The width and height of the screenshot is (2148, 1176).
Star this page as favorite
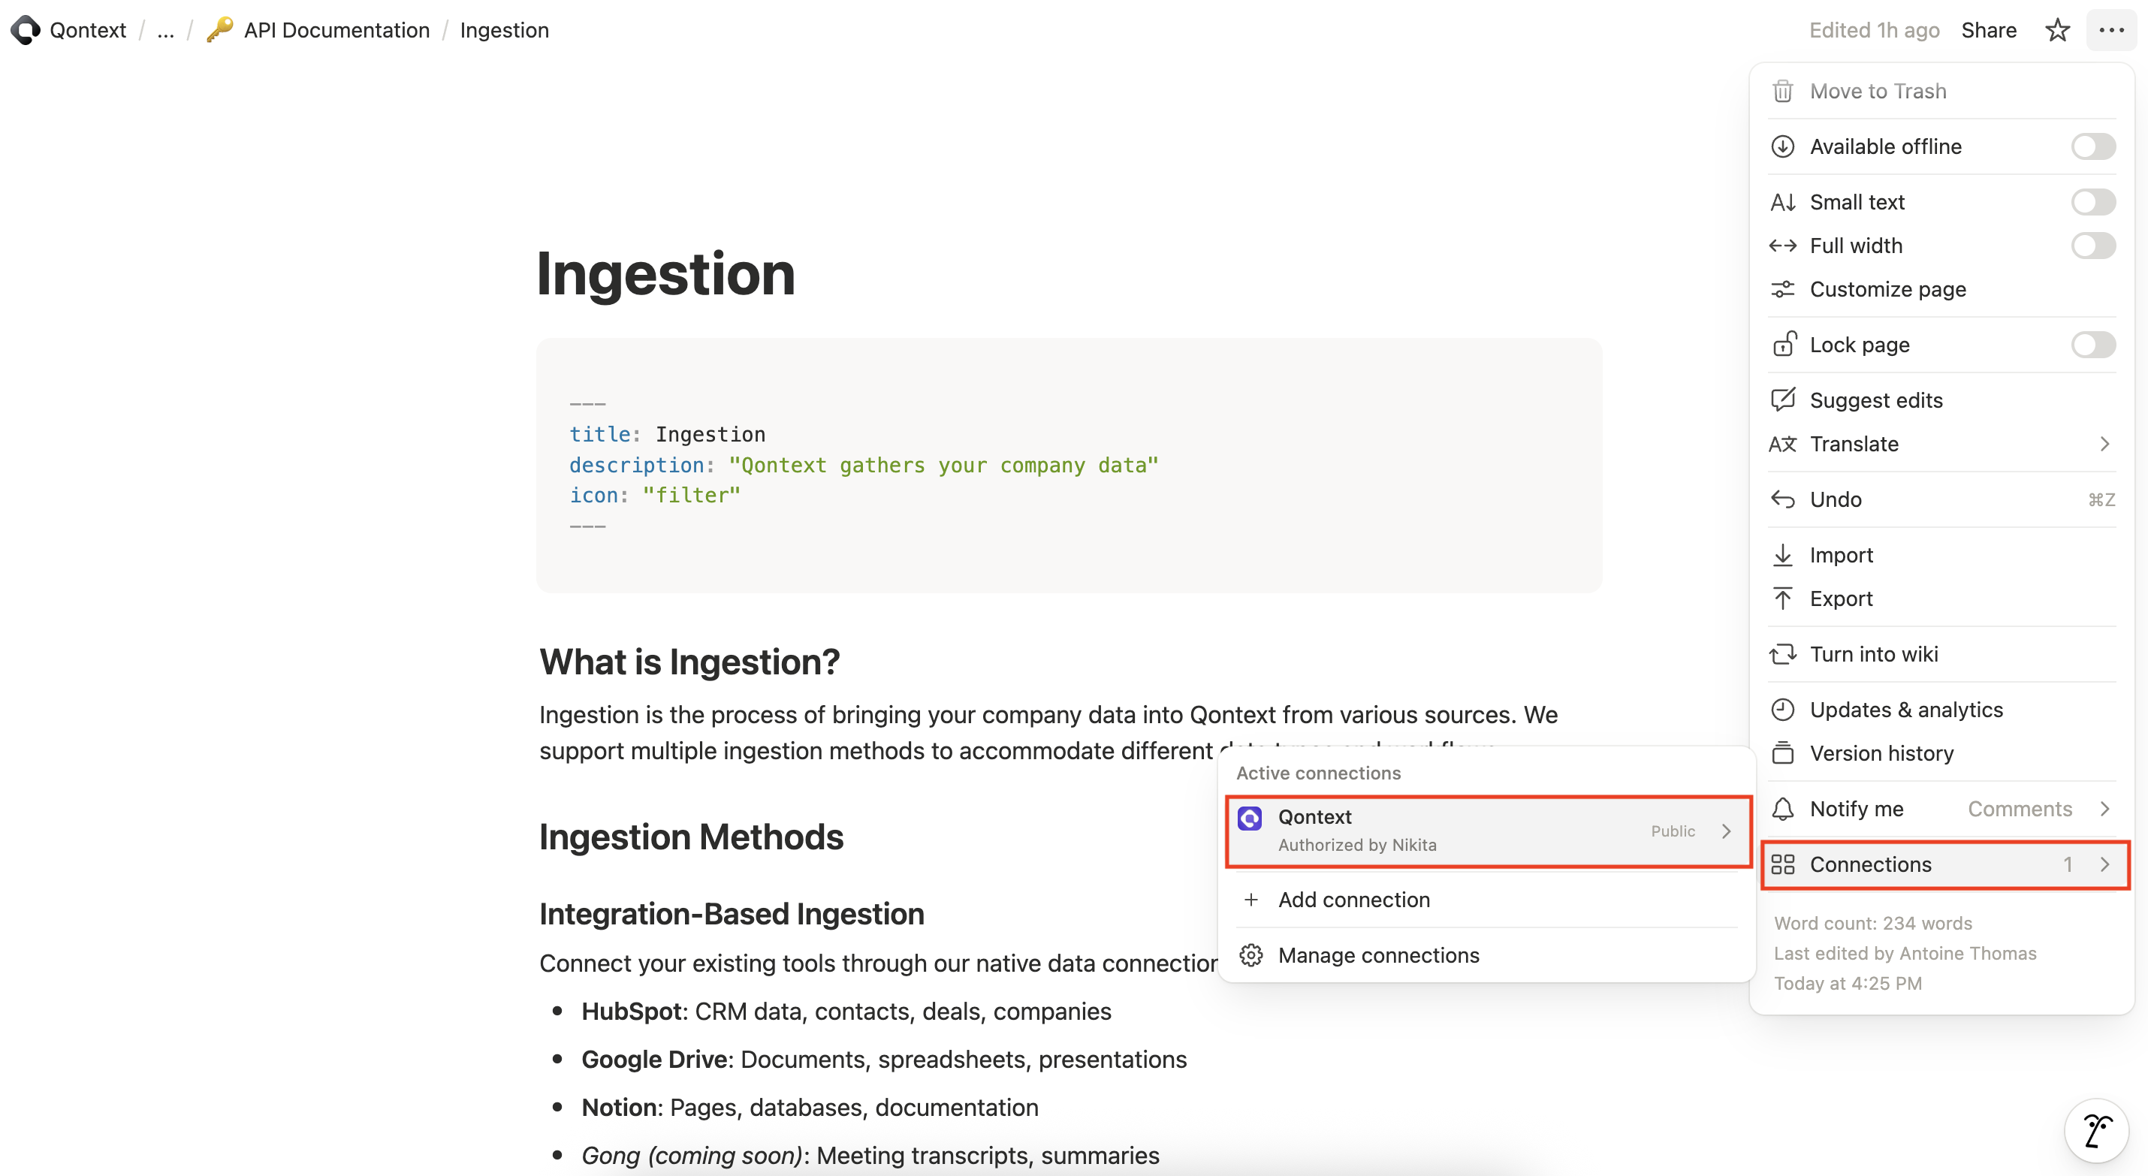[x=2056, y=29]
